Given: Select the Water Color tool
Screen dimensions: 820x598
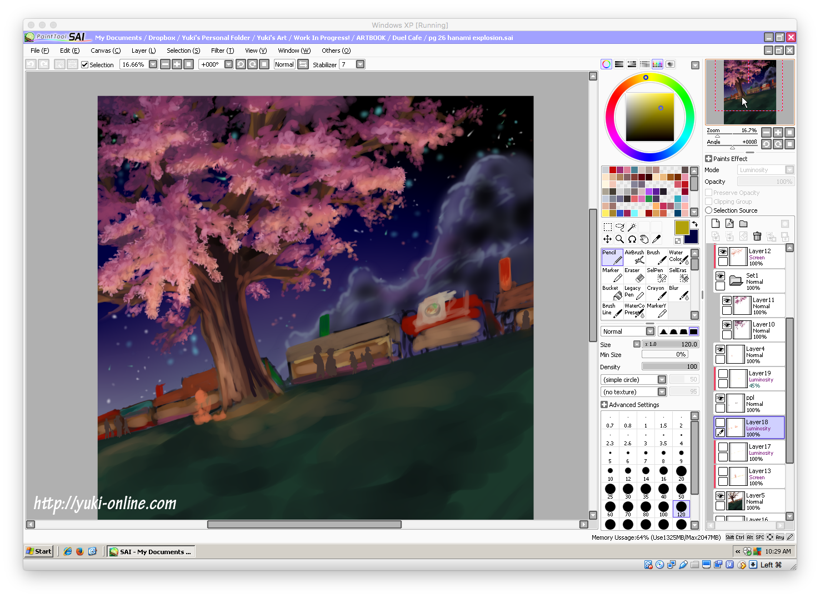Looking at the screenshot, I should click(679, 257).
